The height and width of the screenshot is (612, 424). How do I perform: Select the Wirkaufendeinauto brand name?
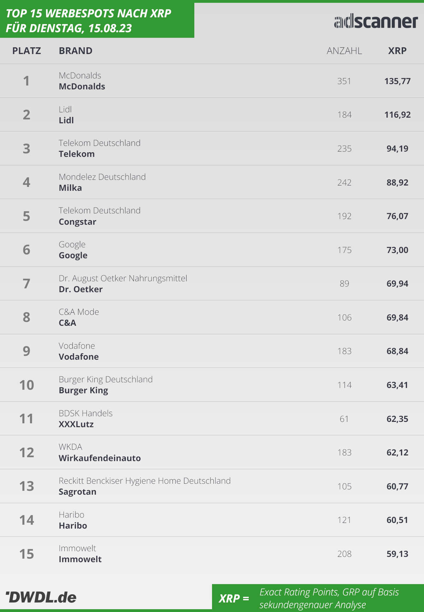tap(100, 458)
